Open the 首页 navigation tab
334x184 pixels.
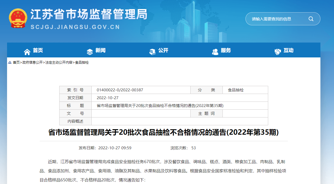(x=38, y=50)
